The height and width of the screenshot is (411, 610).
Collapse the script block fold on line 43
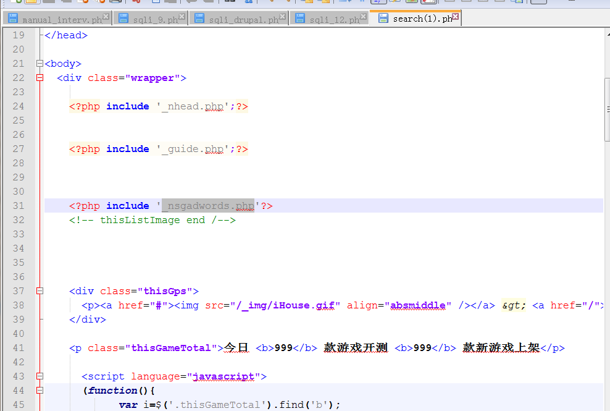(x=40, y=376)
